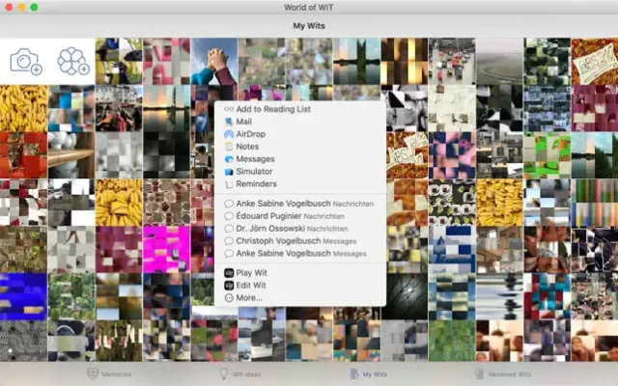Choose Mail in the share menu
Viewport: 618px width, 386px height.
[x=242, y=122]
